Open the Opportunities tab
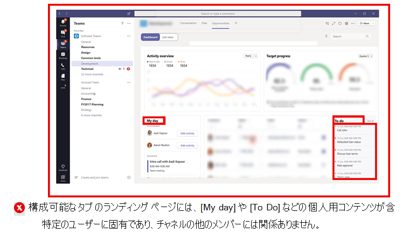416x233 pixels. [x=220, y=23]
